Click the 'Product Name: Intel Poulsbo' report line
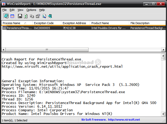The width and height of the screenshot is (167, 124). (x=57, y=114)
